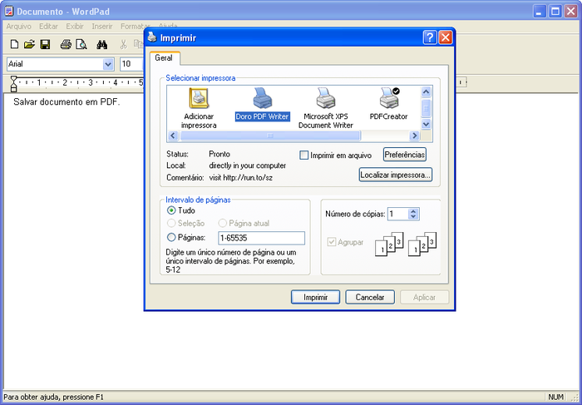Click the Cut scissors icon
The image size is (582, 405).
pos(123,45)
